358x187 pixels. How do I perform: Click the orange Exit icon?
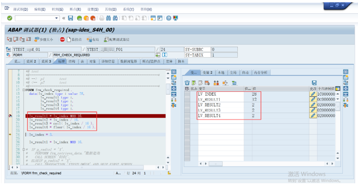click(x=86, y=18)
